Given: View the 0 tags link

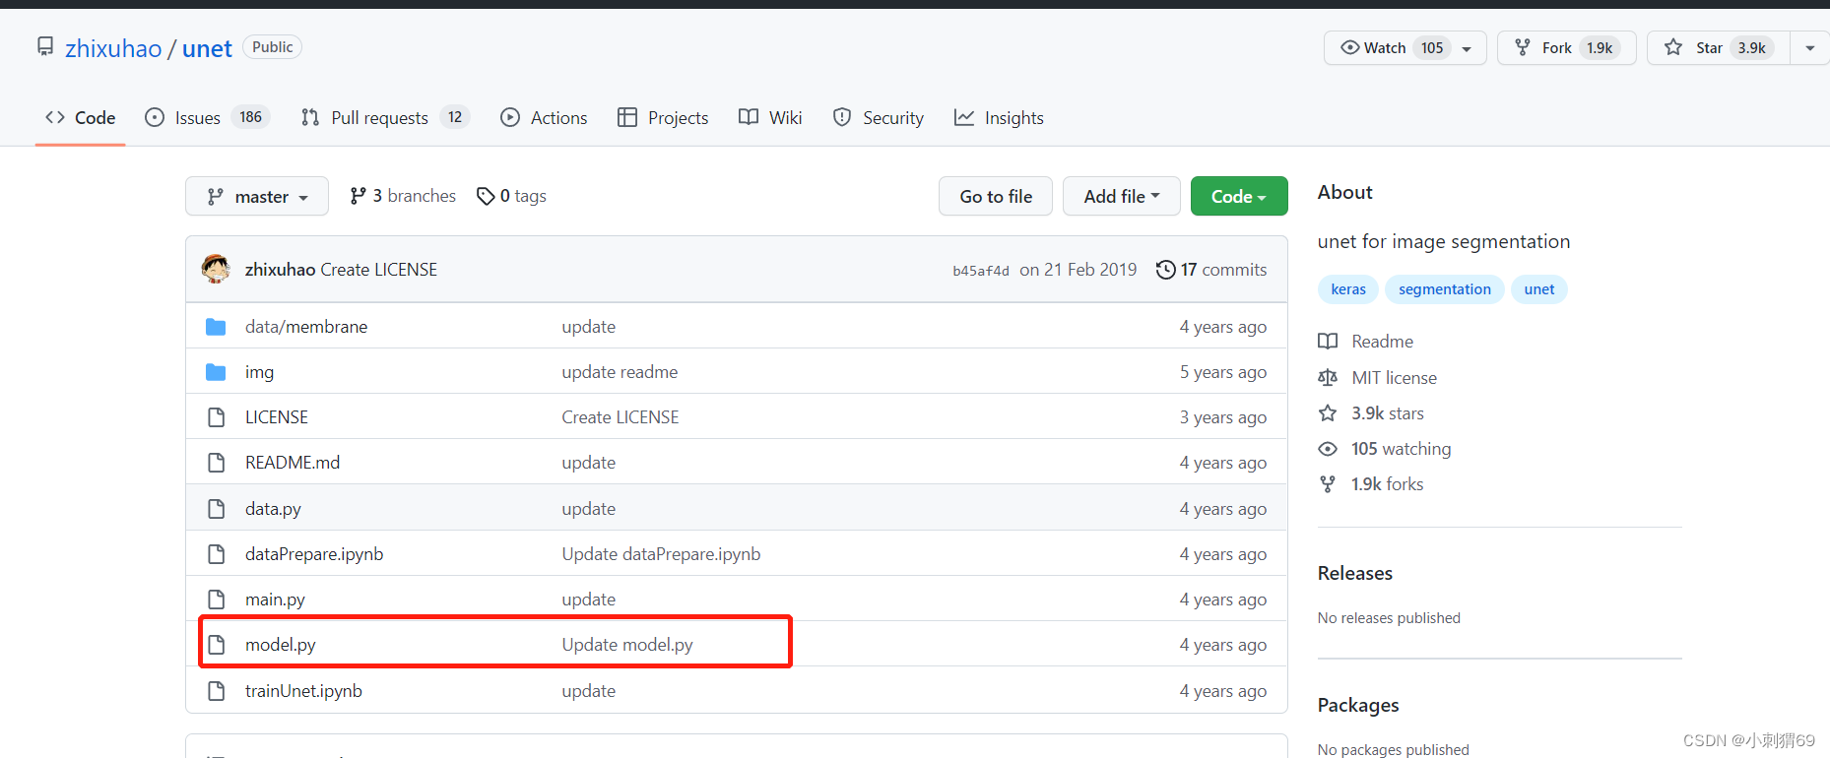Looking at the screenshot, I should [511, 196].
